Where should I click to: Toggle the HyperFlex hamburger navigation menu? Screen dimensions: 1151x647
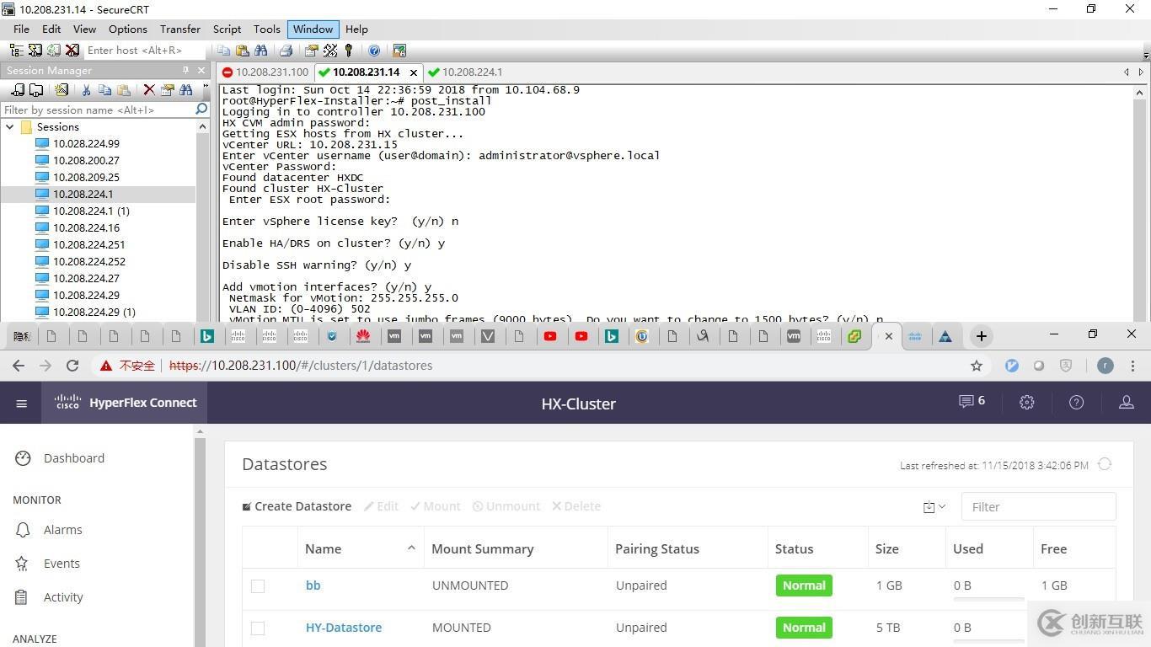[x=22, y=404]
